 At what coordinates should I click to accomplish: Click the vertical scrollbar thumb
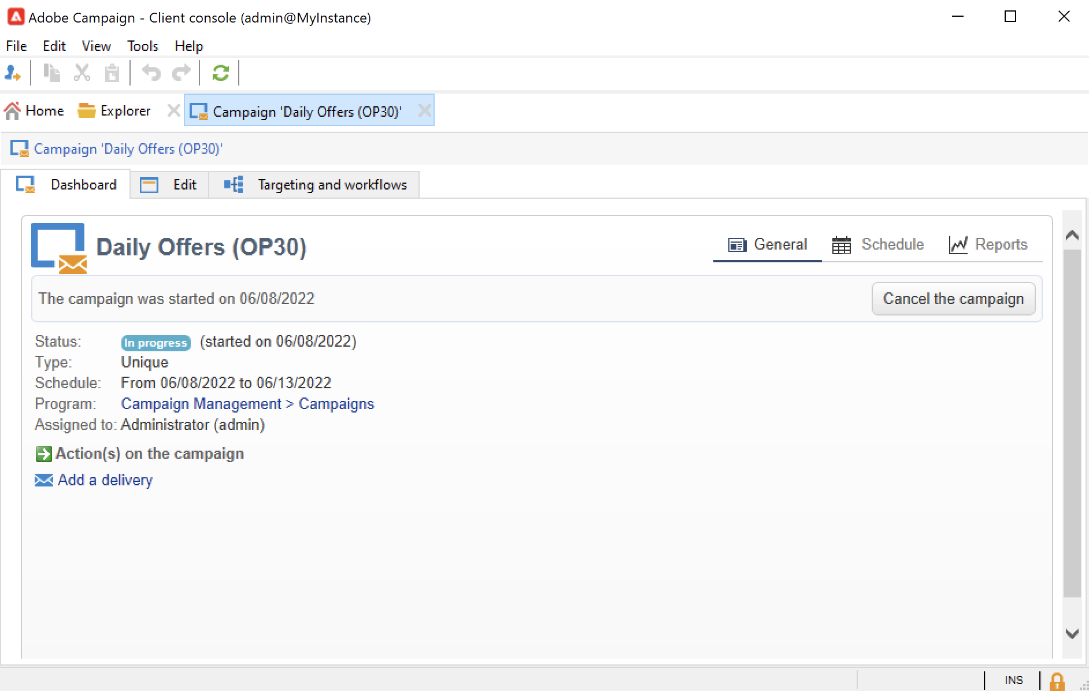pos(1072,423)
